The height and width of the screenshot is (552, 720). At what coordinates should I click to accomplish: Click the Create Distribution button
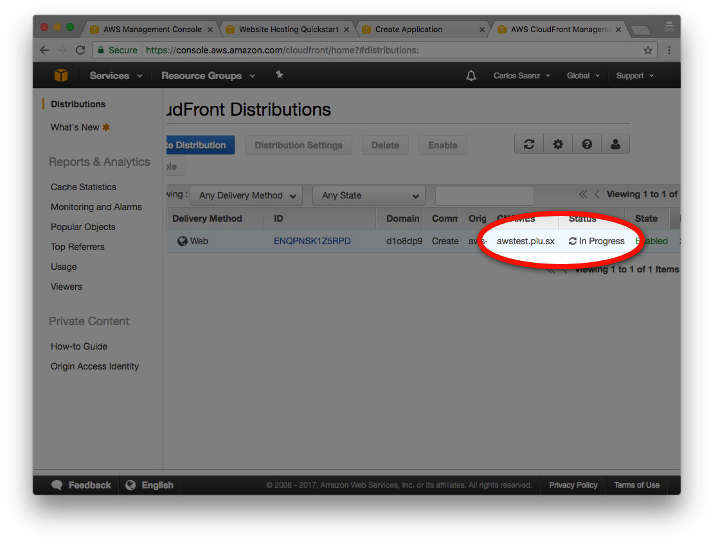[x=201, y=145]
